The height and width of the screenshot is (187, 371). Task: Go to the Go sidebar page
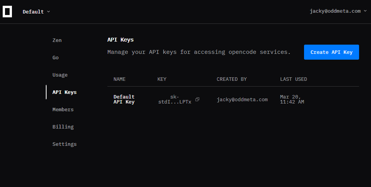coord(55,57)
